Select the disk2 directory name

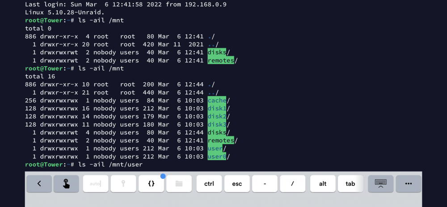click(217, 116)
